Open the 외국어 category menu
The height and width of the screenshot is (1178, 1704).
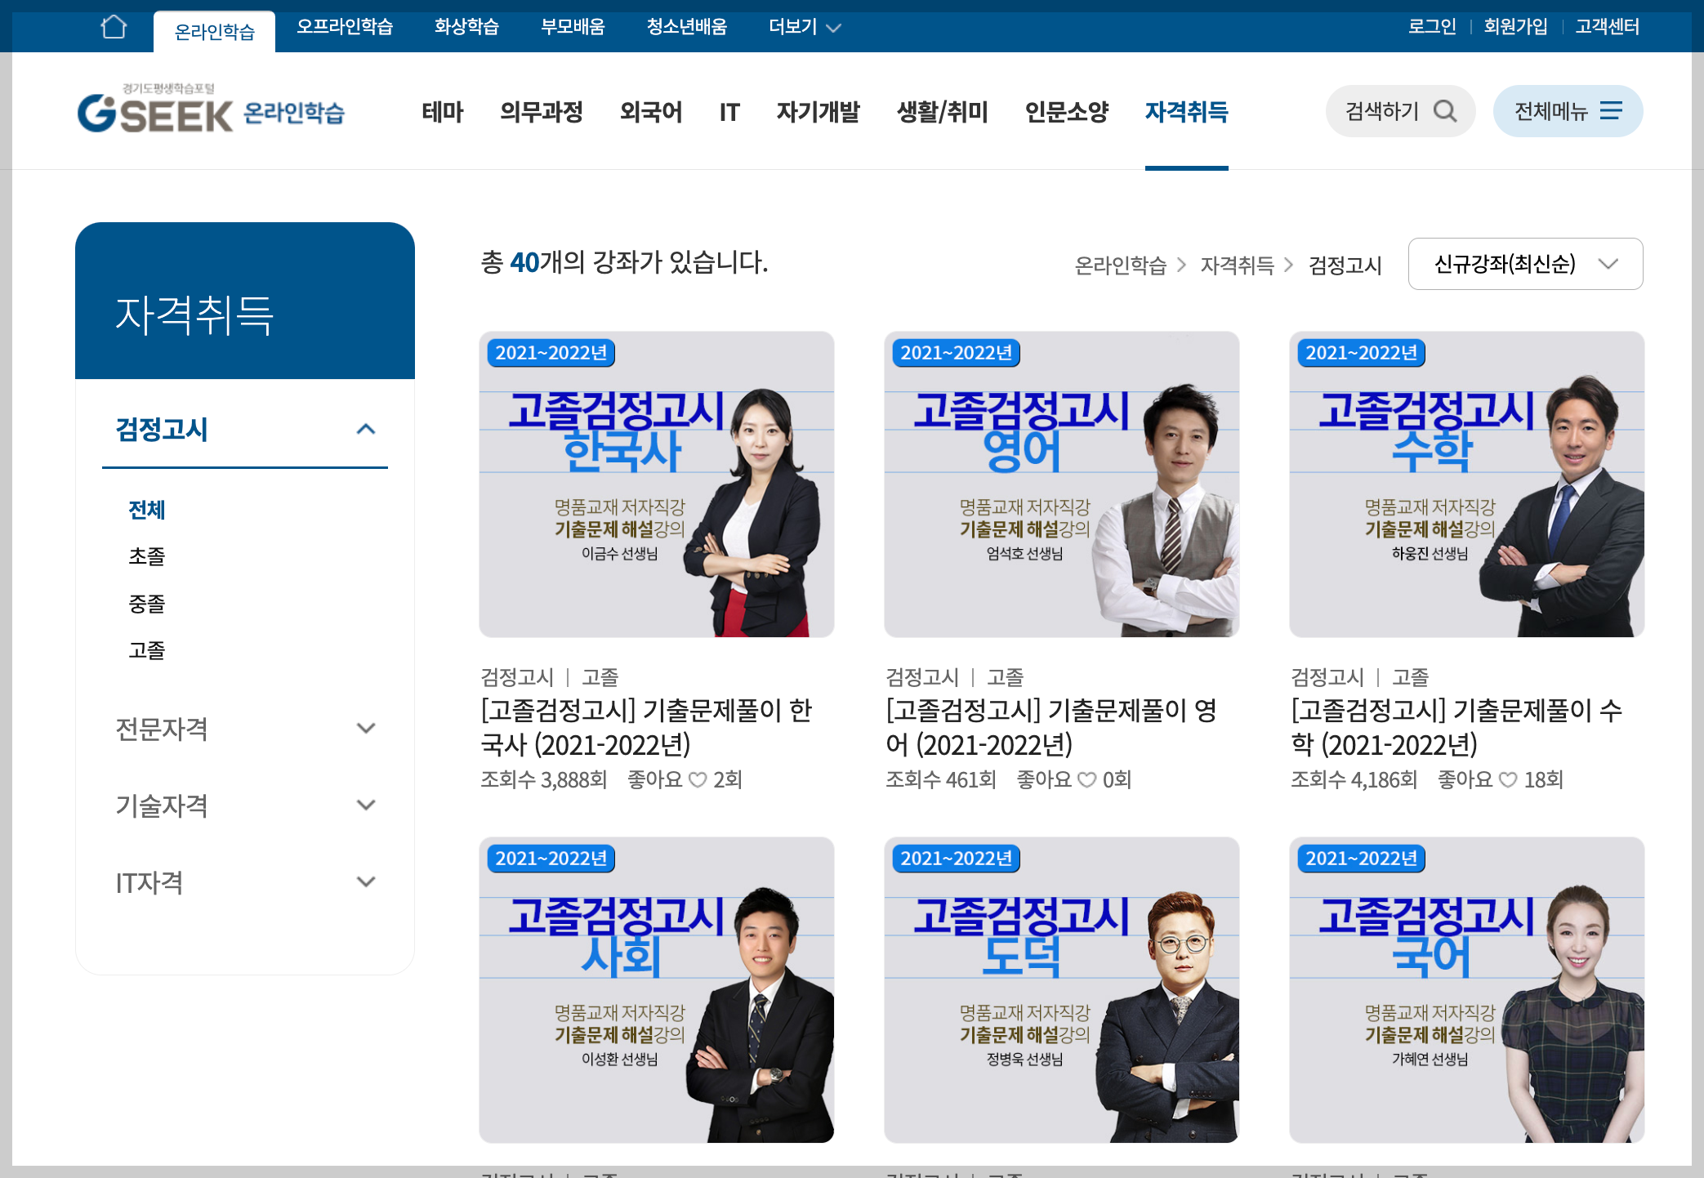pyautogui.click(x=650, y=112)
